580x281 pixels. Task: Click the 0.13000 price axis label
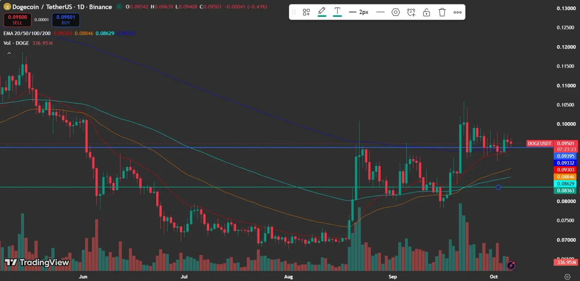pyautogui.click(x=566, y=8)
